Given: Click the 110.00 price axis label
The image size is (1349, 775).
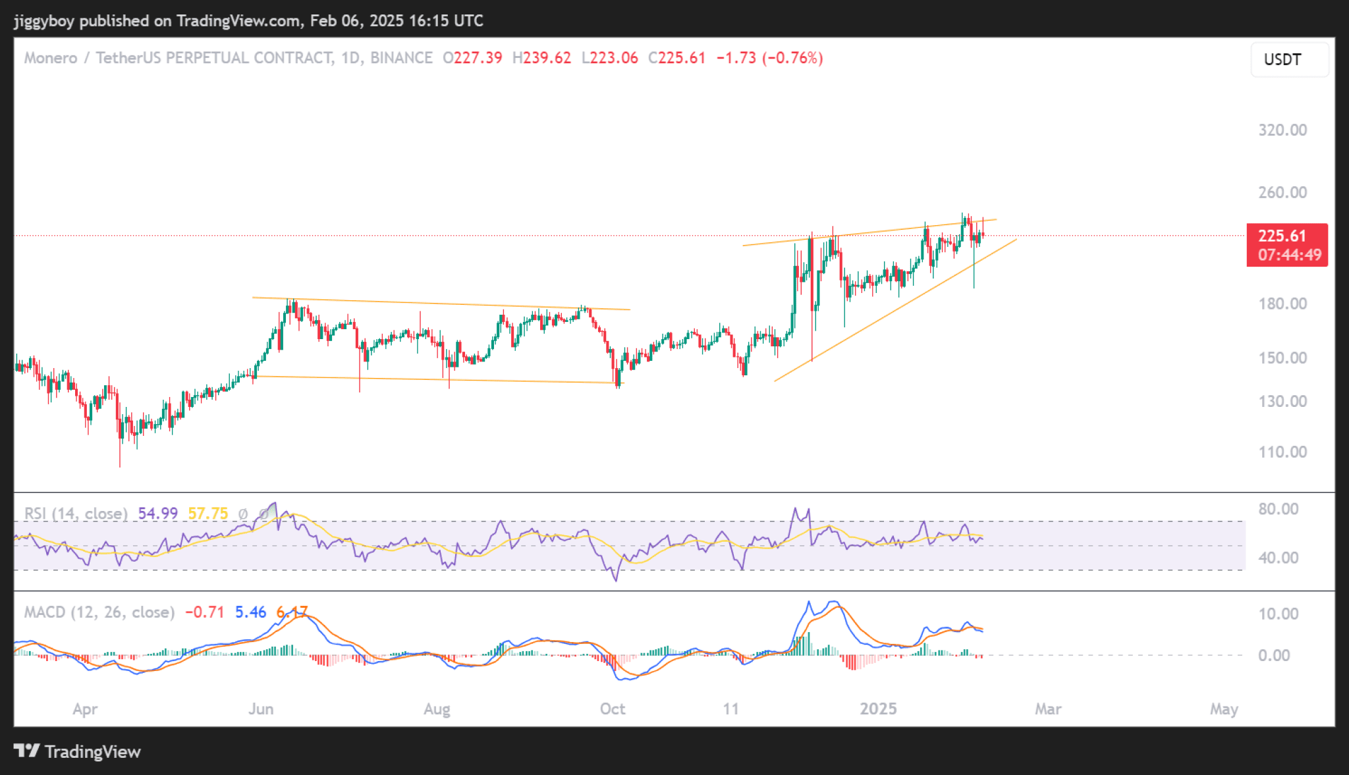Looking at the screenshot, I should (1282, 452).
